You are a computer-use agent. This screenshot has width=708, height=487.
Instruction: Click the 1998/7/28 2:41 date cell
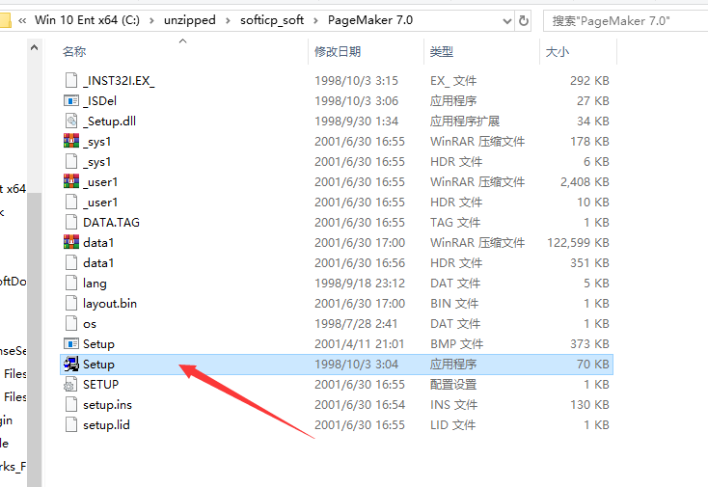tap(356, 324)
